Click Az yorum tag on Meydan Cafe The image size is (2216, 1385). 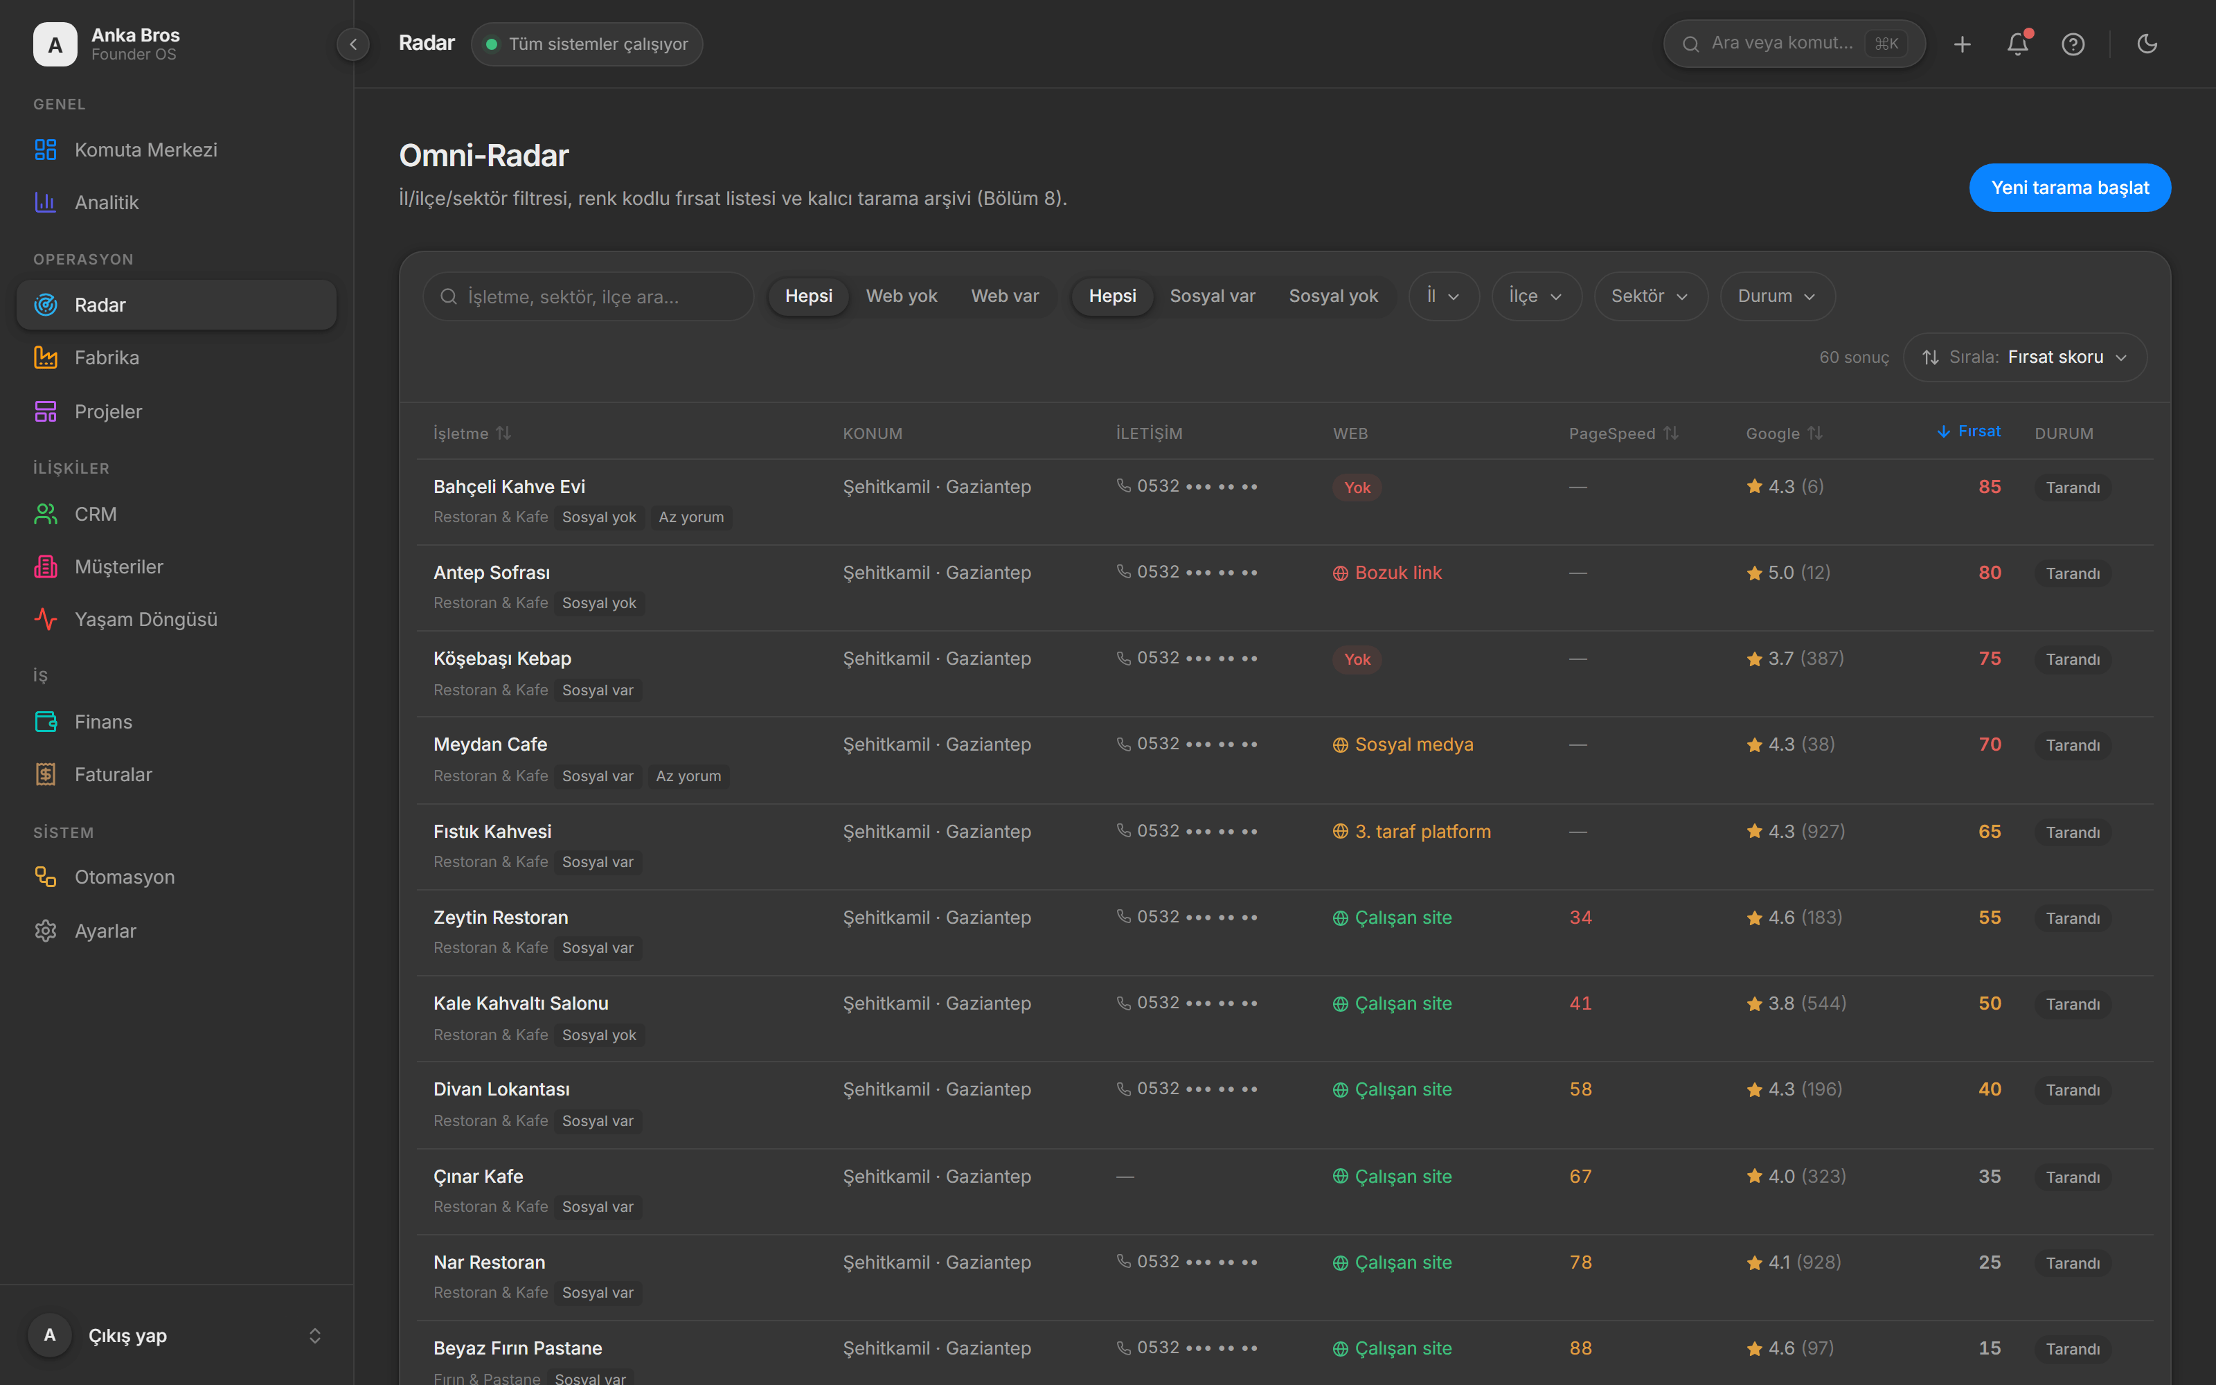(688, 776)
